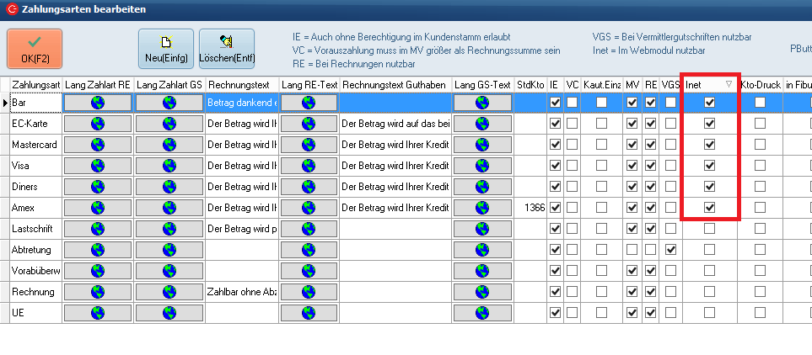Screen dimensions: 812x355
Task: Click Rechnung's Lang GS-Text globe icon
Action: [481, 292]
